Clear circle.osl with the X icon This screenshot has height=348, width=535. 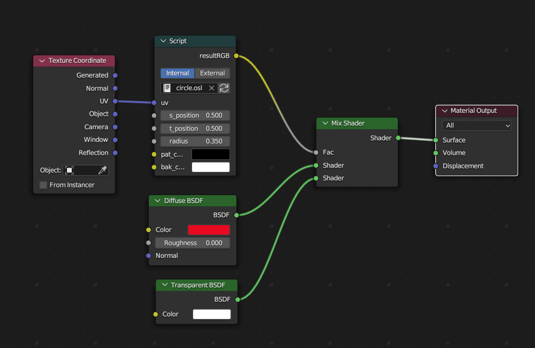[212, 88]
